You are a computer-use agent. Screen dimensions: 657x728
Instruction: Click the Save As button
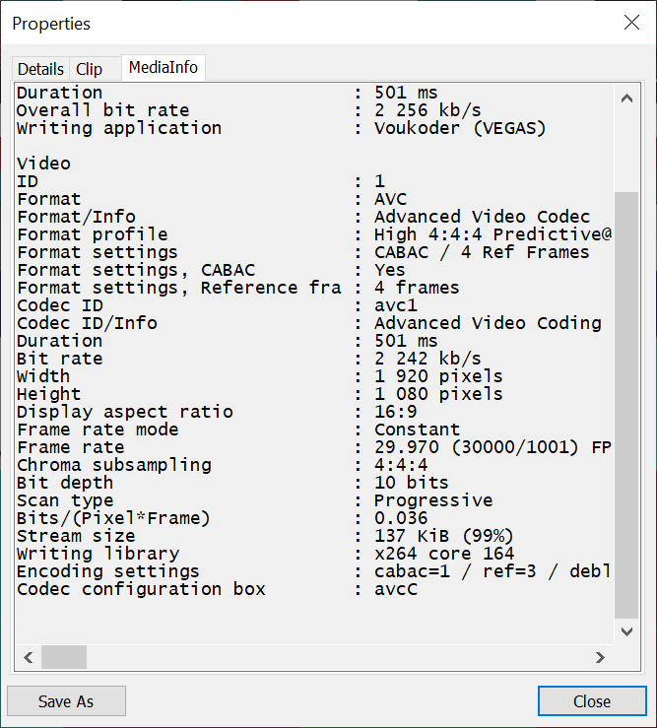point(66,701)
